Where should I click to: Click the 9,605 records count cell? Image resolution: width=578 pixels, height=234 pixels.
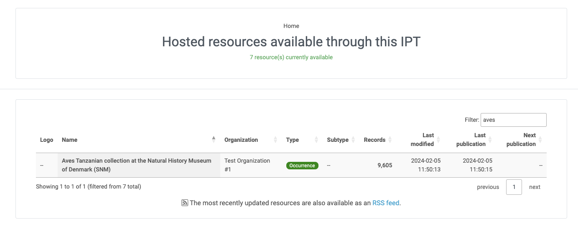(x=384, y=165)
